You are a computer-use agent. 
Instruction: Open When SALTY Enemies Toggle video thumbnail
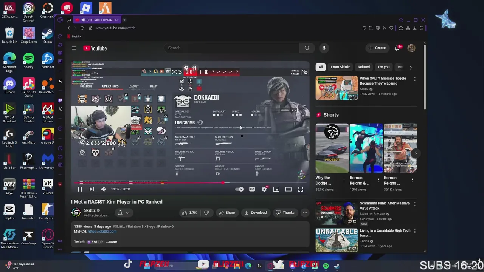[337, 88]
